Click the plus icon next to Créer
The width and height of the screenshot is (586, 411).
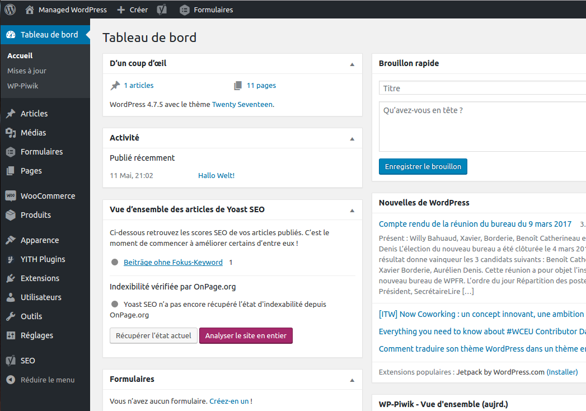(x=121, y=10)
